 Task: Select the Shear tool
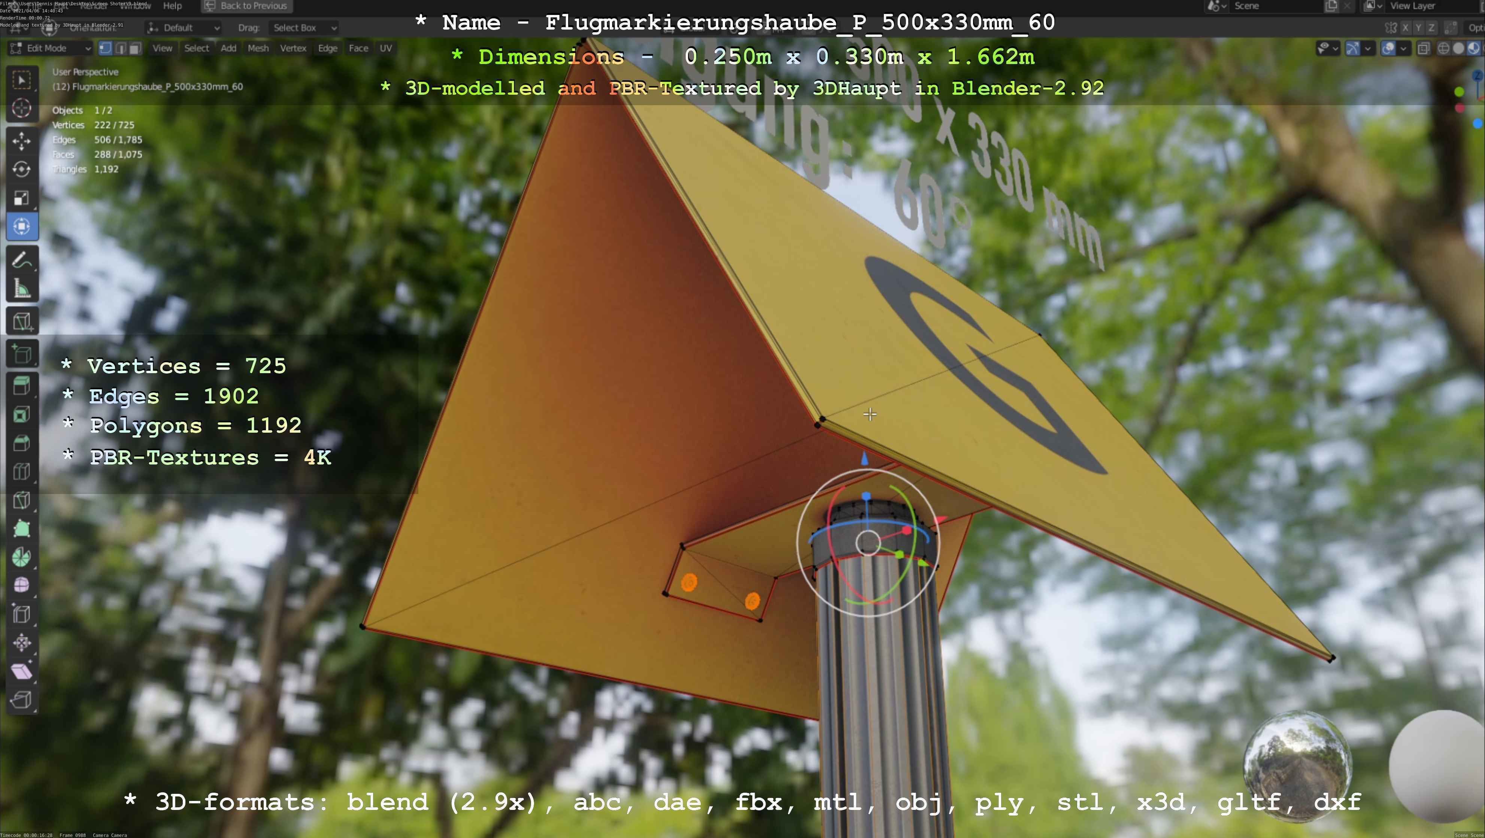tap(22, 671)
